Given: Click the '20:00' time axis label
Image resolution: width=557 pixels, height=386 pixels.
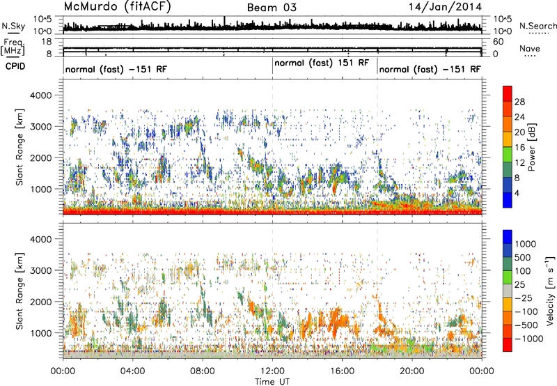Looking at the screenshot, I should 412,371.
